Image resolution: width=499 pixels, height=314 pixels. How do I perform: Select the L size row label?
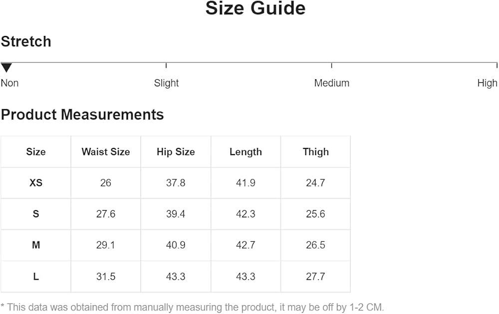[x=35, y=277]
